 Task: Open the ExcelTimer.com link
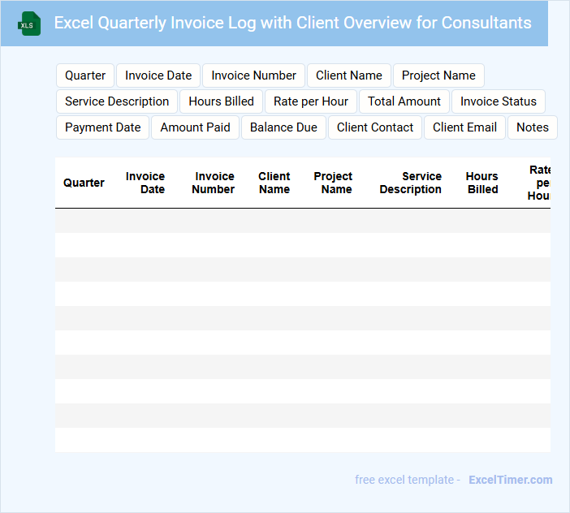pyautogui.click(x=510, y=480)
